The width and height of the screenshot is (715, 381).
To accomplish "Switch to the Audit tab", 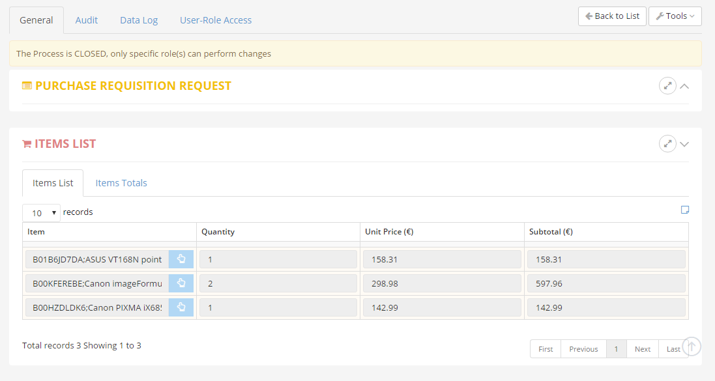I will coord(86,20).
